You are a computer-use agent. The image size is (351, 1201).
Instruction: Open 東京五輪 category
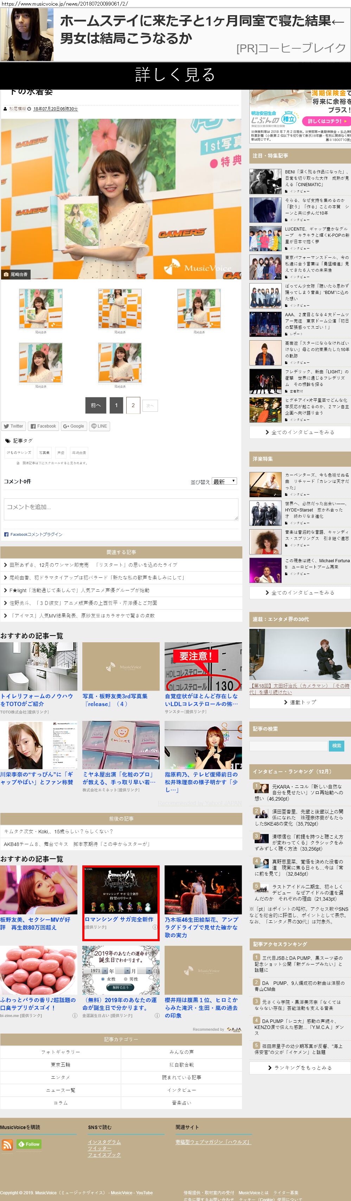point(60,1064)
